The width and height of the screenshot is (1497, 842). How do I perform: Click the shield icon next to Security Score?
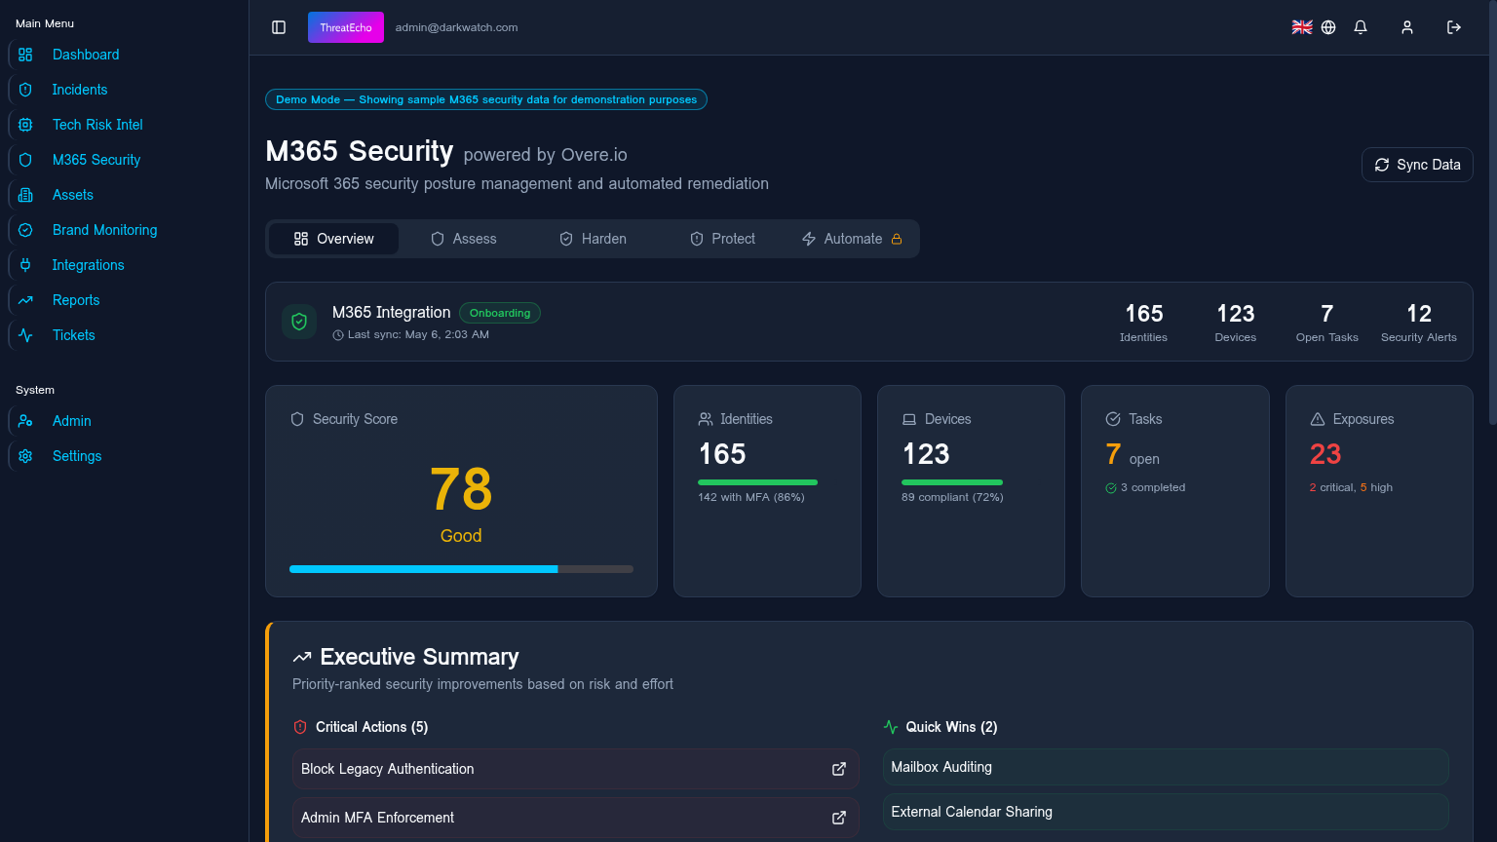pyautogui.click(x=297, y=419)
